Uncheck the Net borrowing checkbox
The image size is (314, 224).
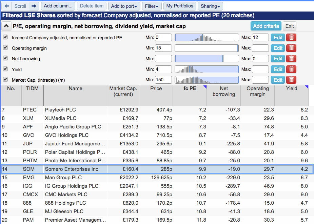click(x=5, y=58)
